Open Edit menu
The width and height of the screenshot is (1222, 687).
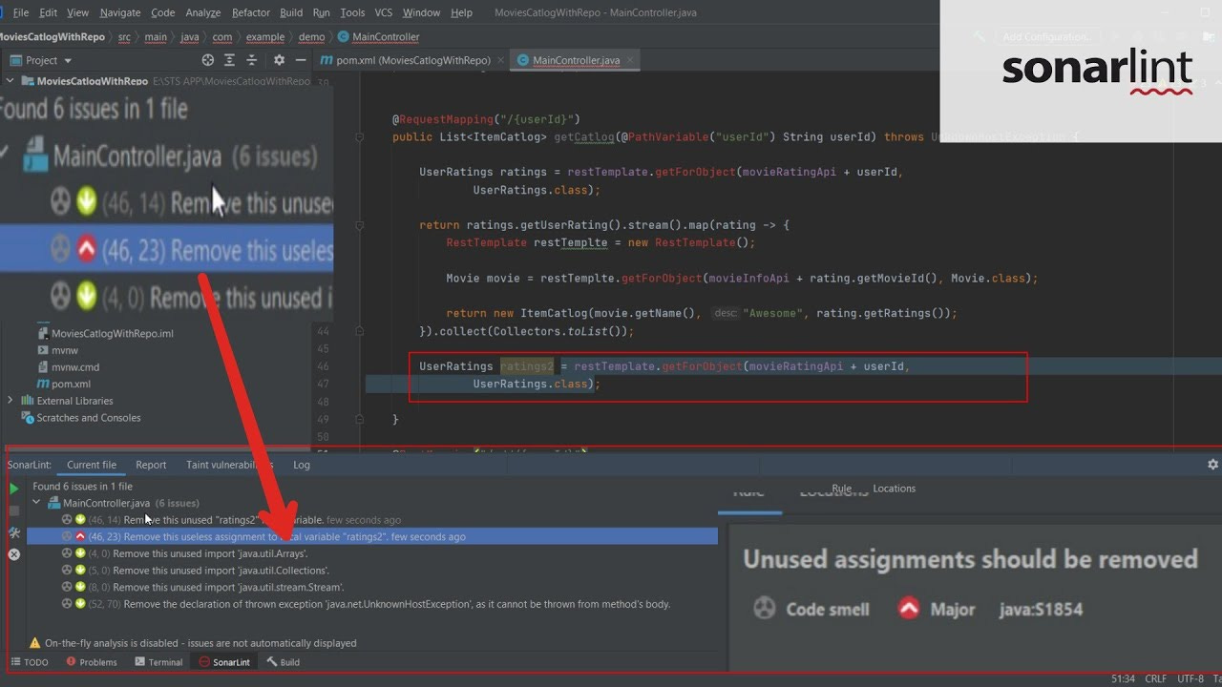pyautogui.click(x=48, y=12)
